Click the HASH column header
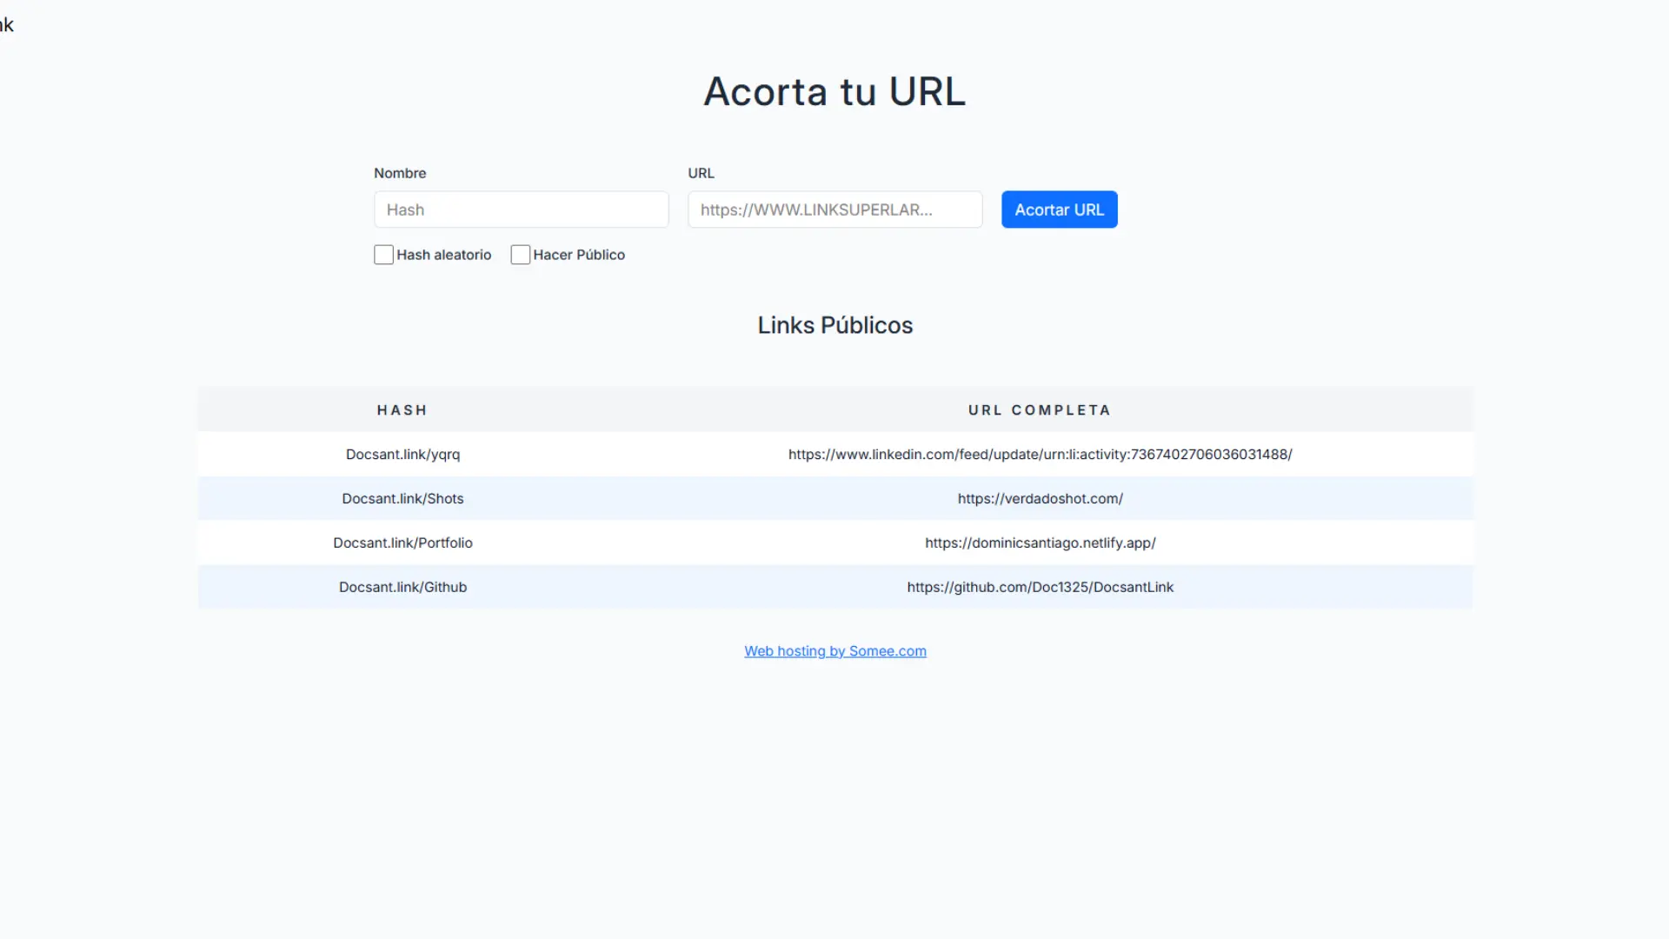 [x=402, y=410]
